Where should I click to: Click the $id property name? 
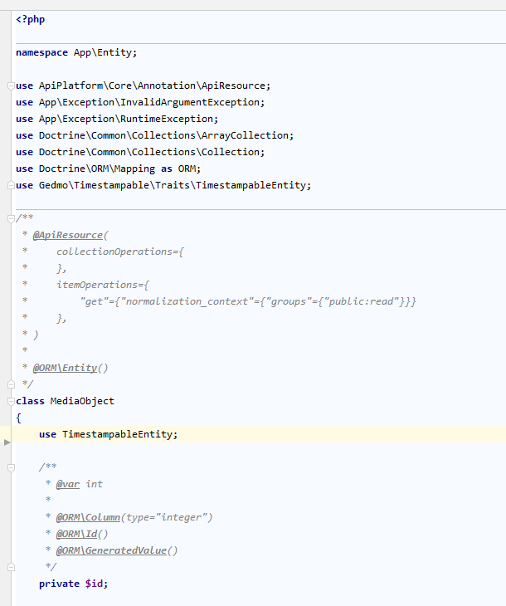tap(94, 584)
